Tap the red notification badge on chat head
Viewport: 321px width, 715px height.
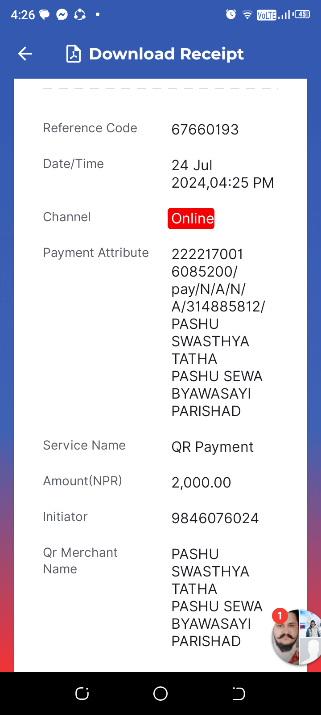click(x=280, y=616)
